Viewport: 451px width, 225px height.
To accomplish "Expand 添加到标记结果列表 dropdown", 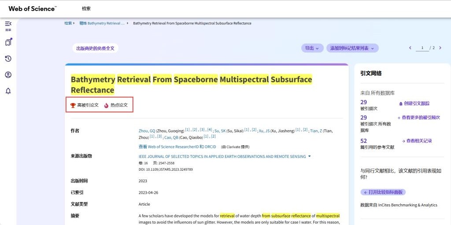I will pyautogui.click(x=352, y=48).
